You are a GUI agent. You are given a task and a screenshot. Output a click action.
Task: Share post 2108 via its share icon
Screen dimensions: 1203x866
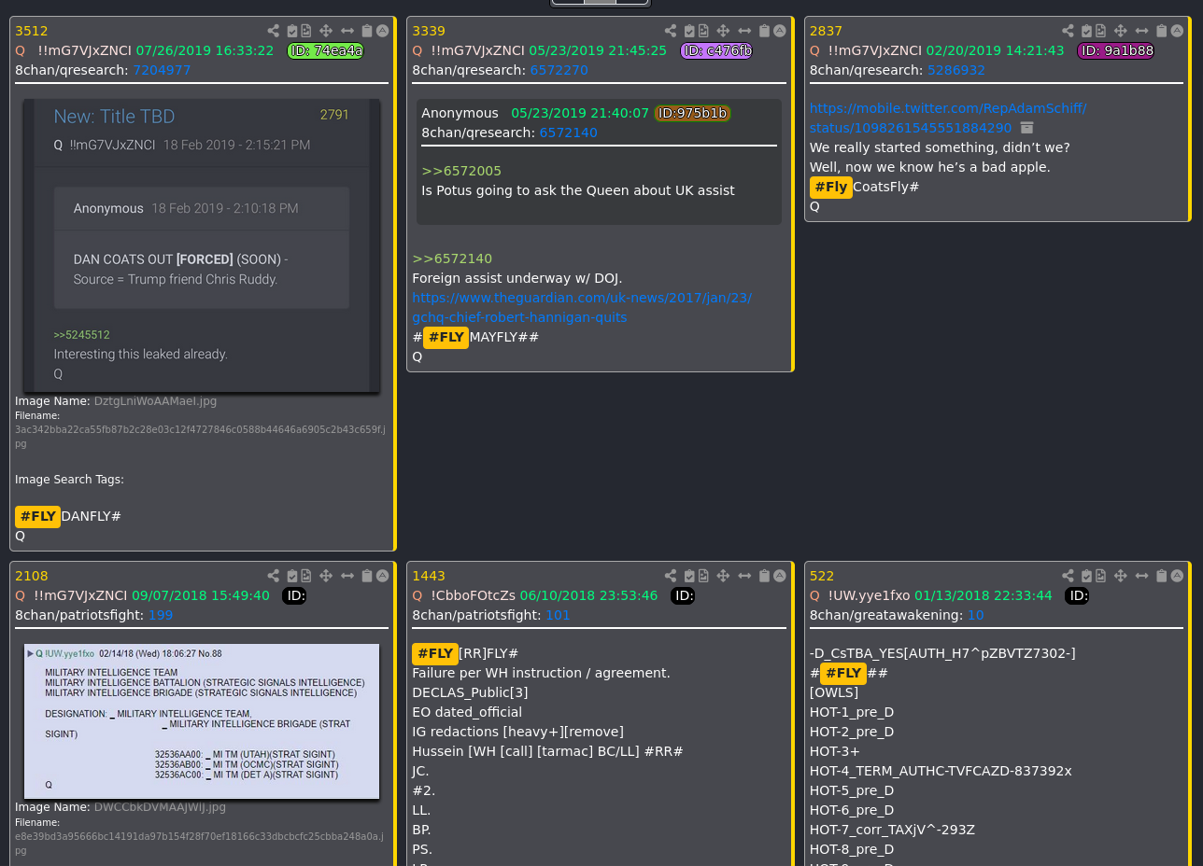pos(274,576)
